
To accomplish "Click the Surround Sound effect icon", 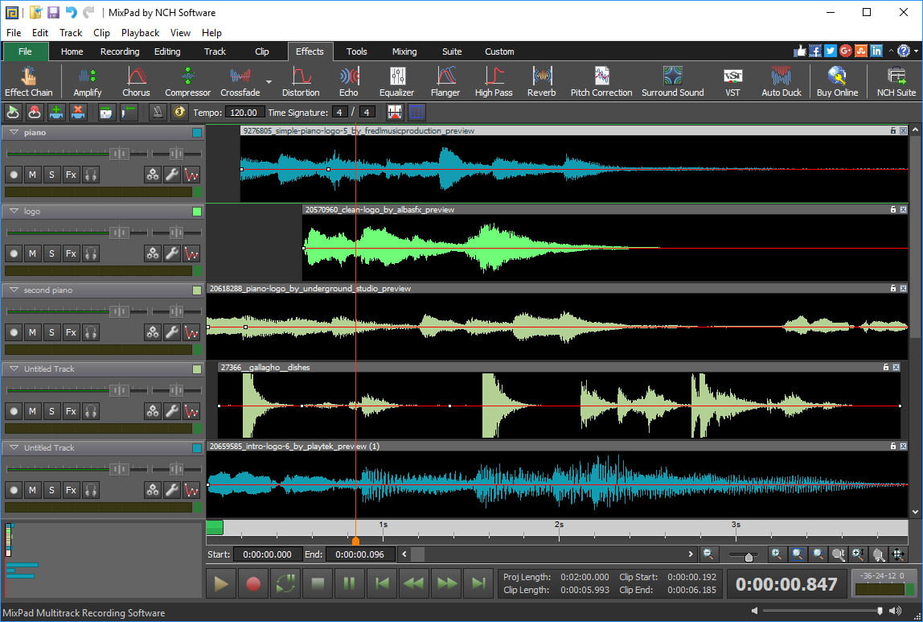I will point(673,80).
